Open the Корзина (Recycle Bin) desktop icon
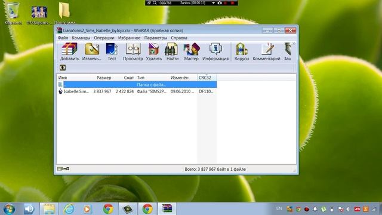 pyautogui.click(x=13, y=14)
